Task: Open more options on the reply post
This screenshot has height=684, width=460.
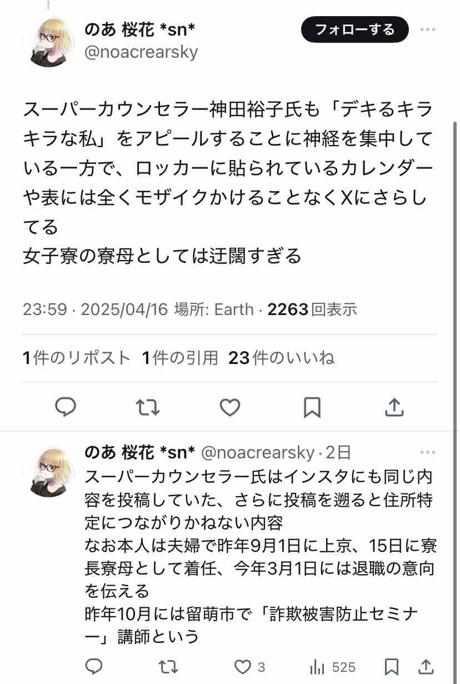Action: (428, 452)
